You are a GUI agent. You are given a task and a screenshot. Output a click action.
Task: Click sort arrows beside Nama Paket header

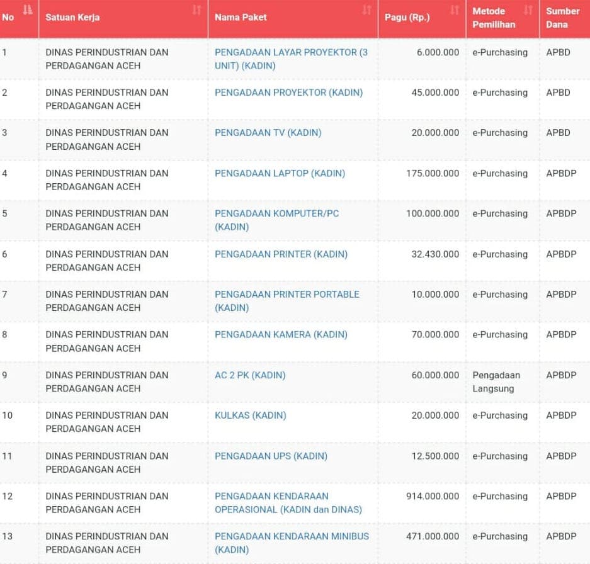(366, 10)
